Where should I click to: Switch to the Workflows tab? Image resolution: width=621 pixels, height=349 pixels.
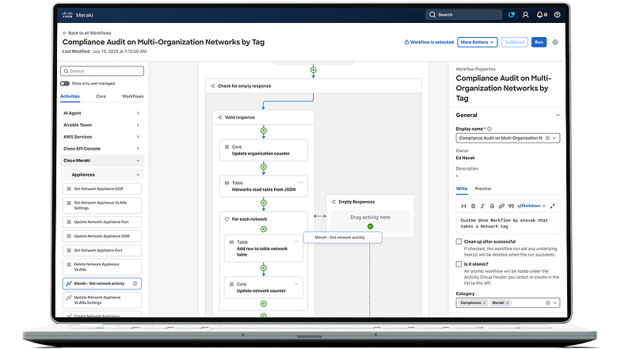(132, 96)
